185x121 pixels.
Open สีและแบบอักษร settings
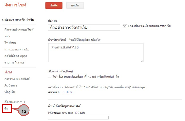coord(15,102)
